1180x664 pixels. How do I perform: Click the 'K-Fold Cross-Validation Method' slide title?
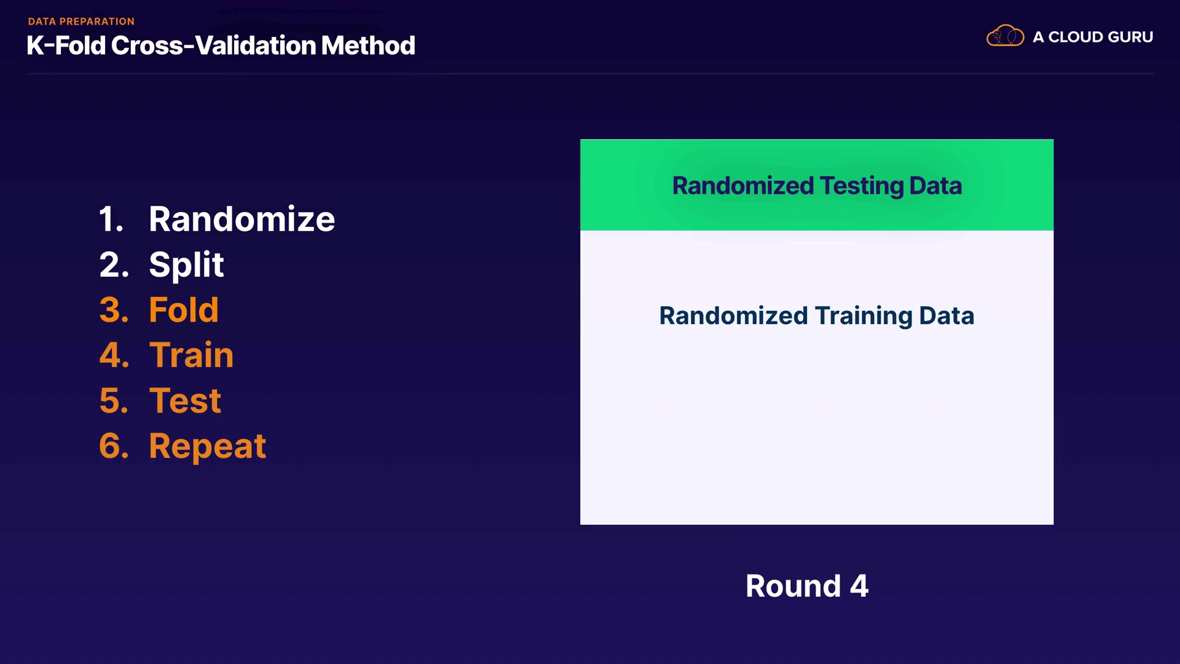pos(221,45)
